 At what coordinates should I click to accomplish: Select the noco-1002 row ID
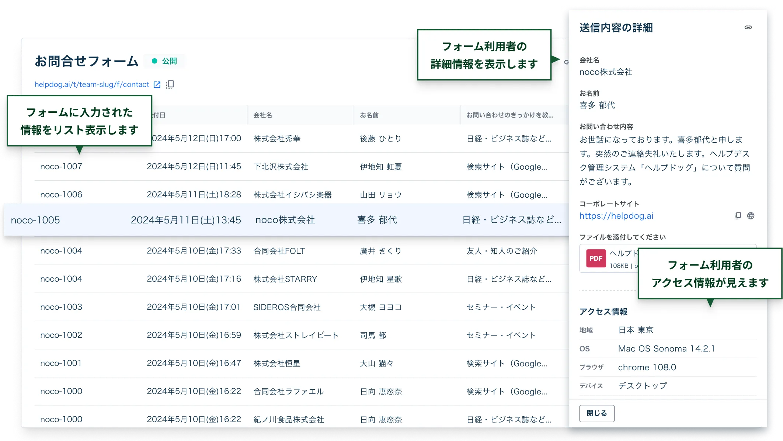coord(61,335)
